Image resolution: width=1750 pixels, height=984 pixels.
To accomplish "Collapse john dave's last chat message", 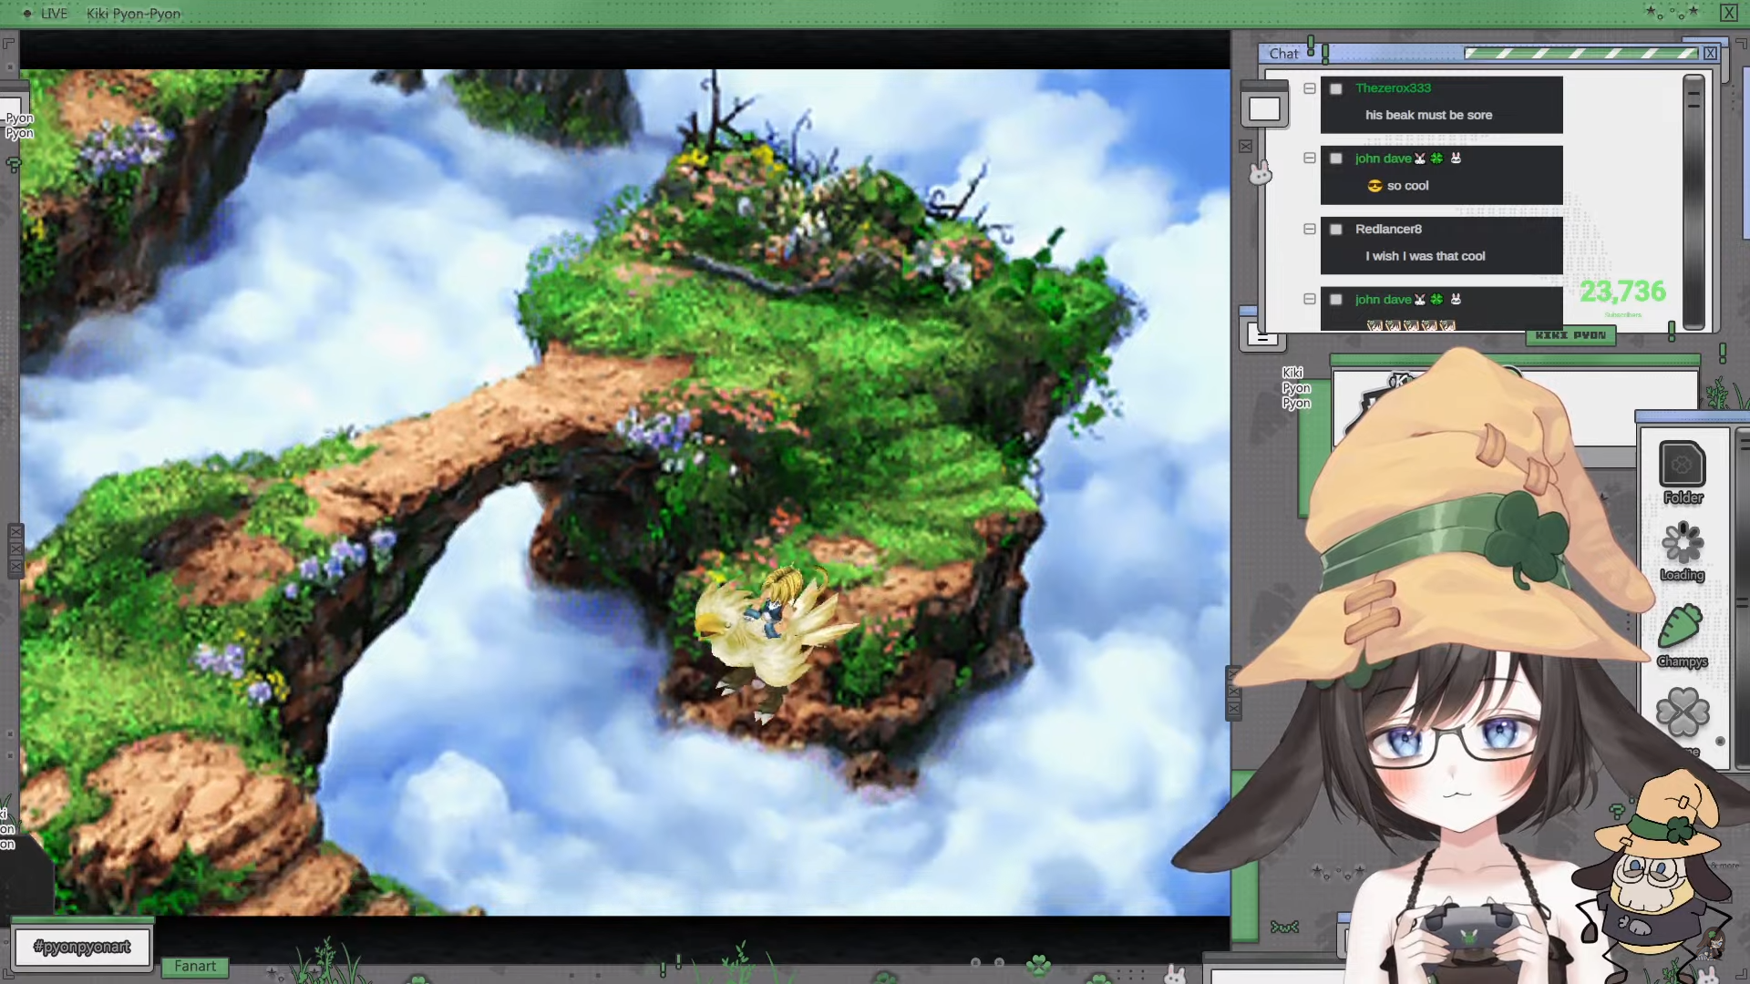I will [1310, 299].
